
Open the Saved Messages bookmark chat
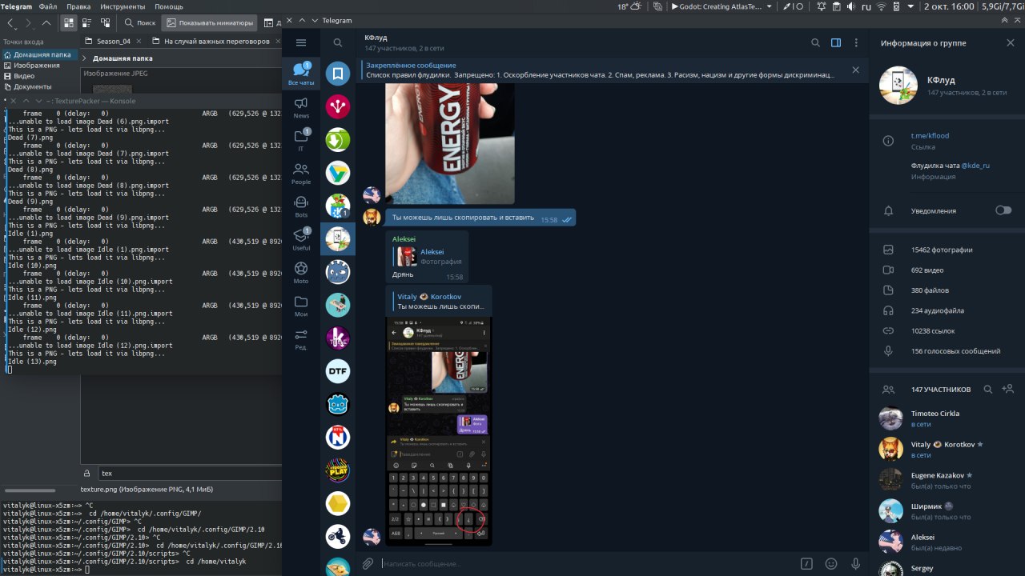point(338,74)
